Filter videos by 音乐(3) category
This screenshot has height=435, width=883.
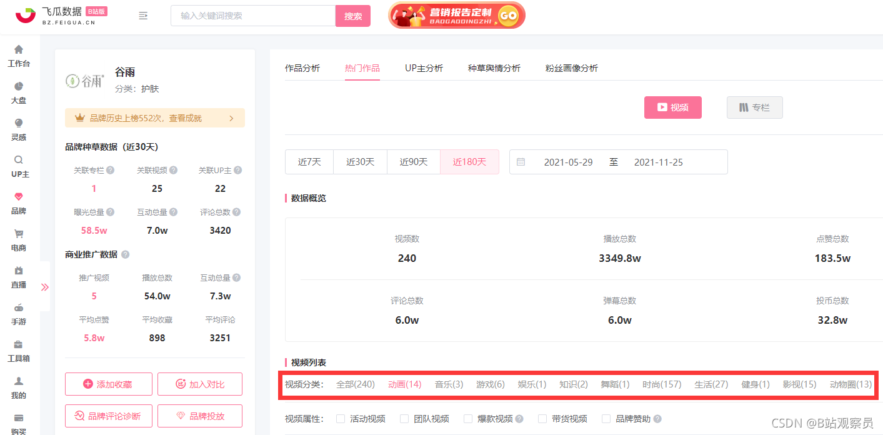click(x=449, y=384)
